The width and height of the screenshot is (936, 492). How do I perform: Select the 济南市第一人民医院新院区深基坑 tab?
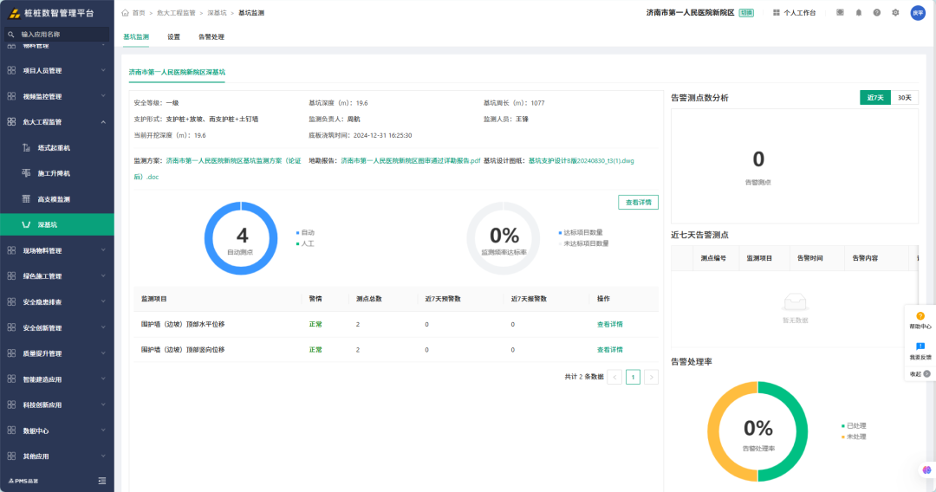tap(177, 72)
